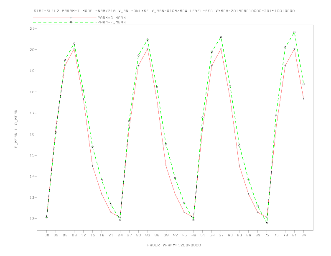Image resolution: width=331 pixels, height=256 pixels.
Task: Click x-axis tick label 24
Action: tap(120, 235)
